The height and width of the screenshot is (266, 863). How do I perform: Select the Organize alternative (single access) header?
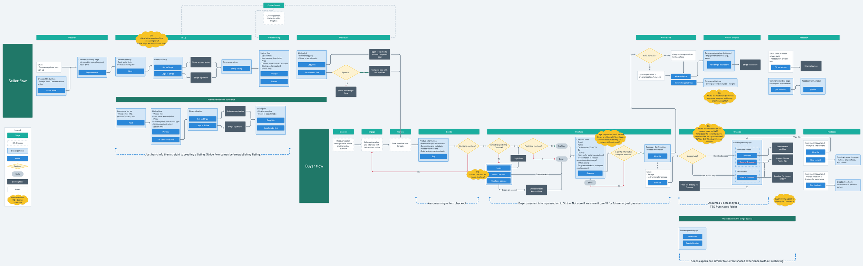coord(737,219)
